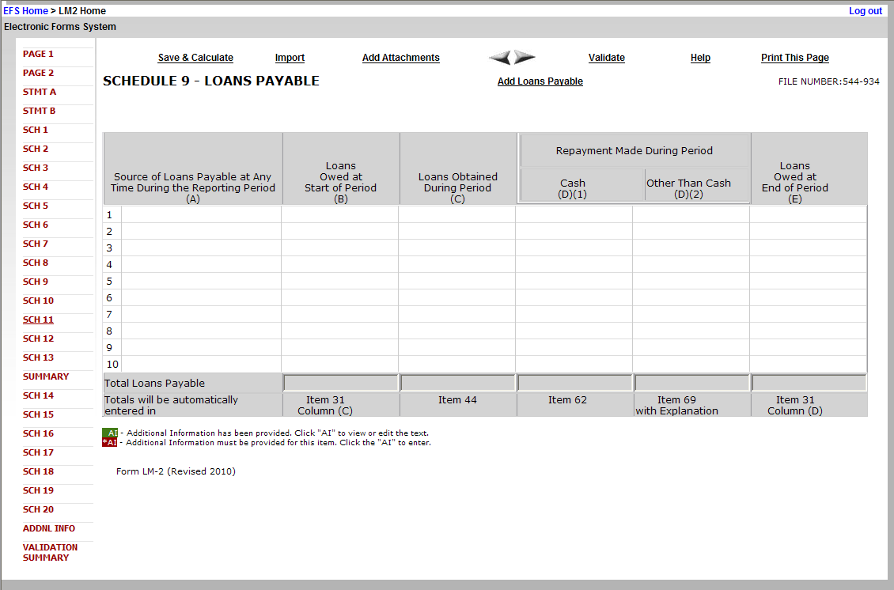
Task: Go to next page with right arrow
Action: [x=525, y=58]
